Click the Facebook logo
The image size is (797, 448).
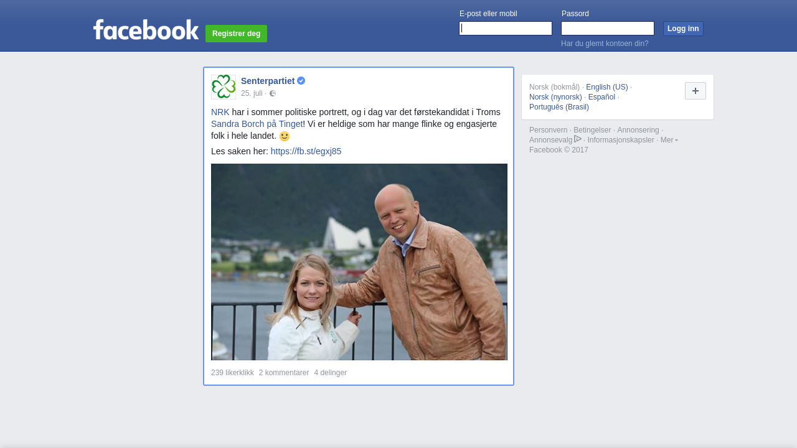146,30
